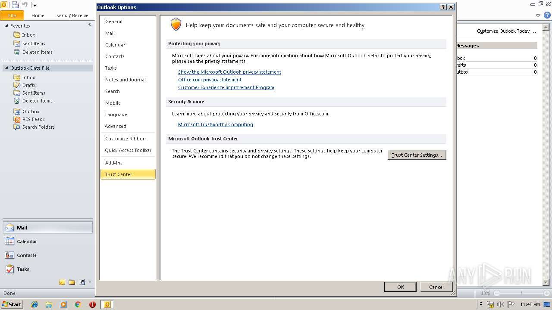This screenshot has height=310, width=552.
Task: Click volume icon in system tray
Action: (501, 304)
